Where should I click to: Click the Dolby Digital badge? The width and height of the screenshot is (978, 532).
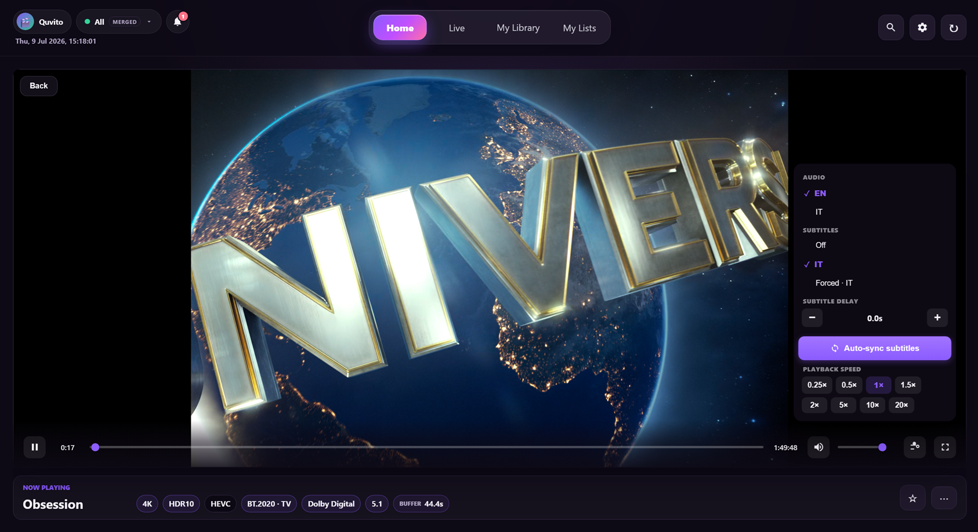(331, 504)
